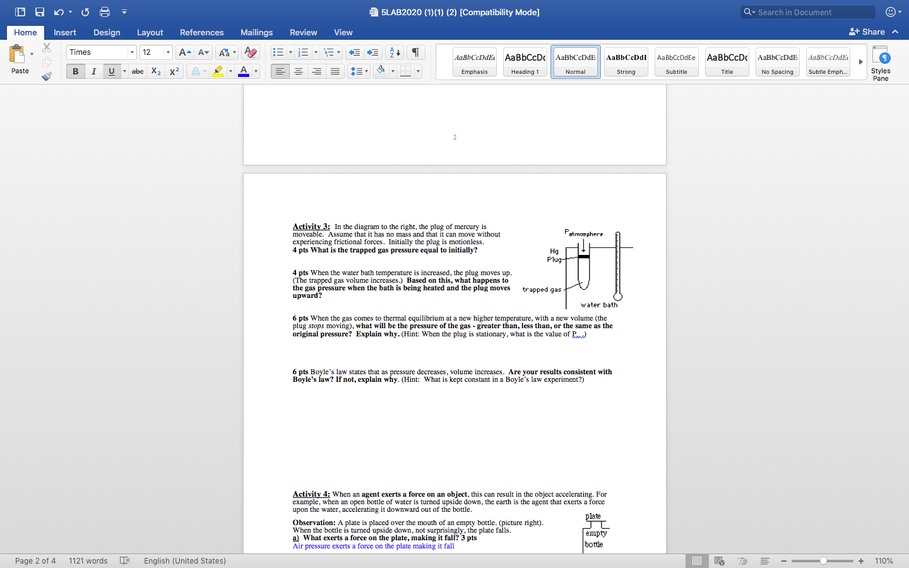Toggle strikethrough formatting

tap(138, 71)
